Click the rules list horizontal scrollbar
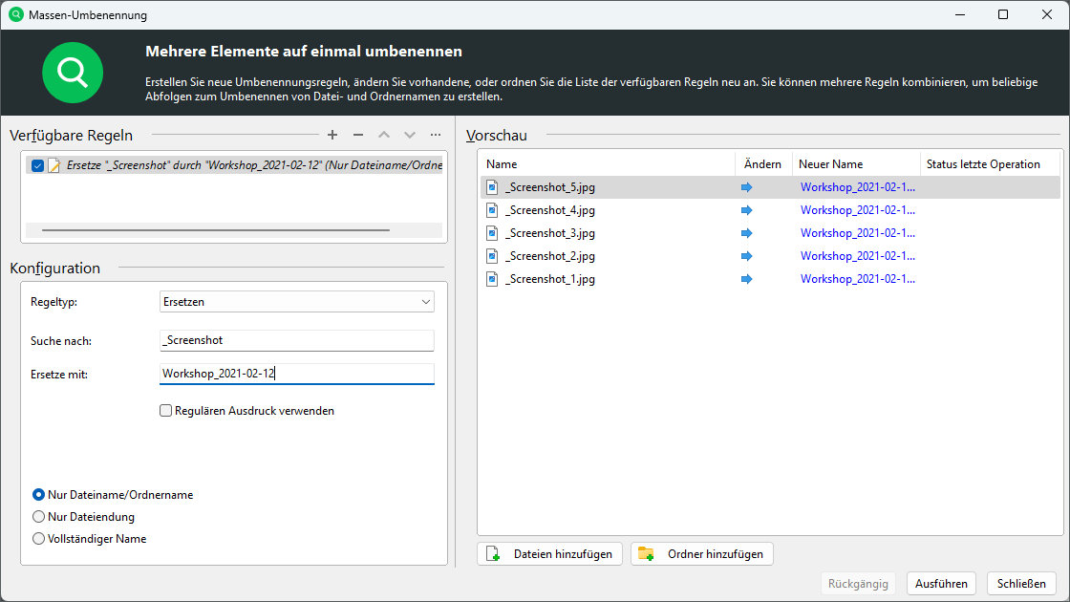Screen dimensions: 1070x602 point(215,230)
